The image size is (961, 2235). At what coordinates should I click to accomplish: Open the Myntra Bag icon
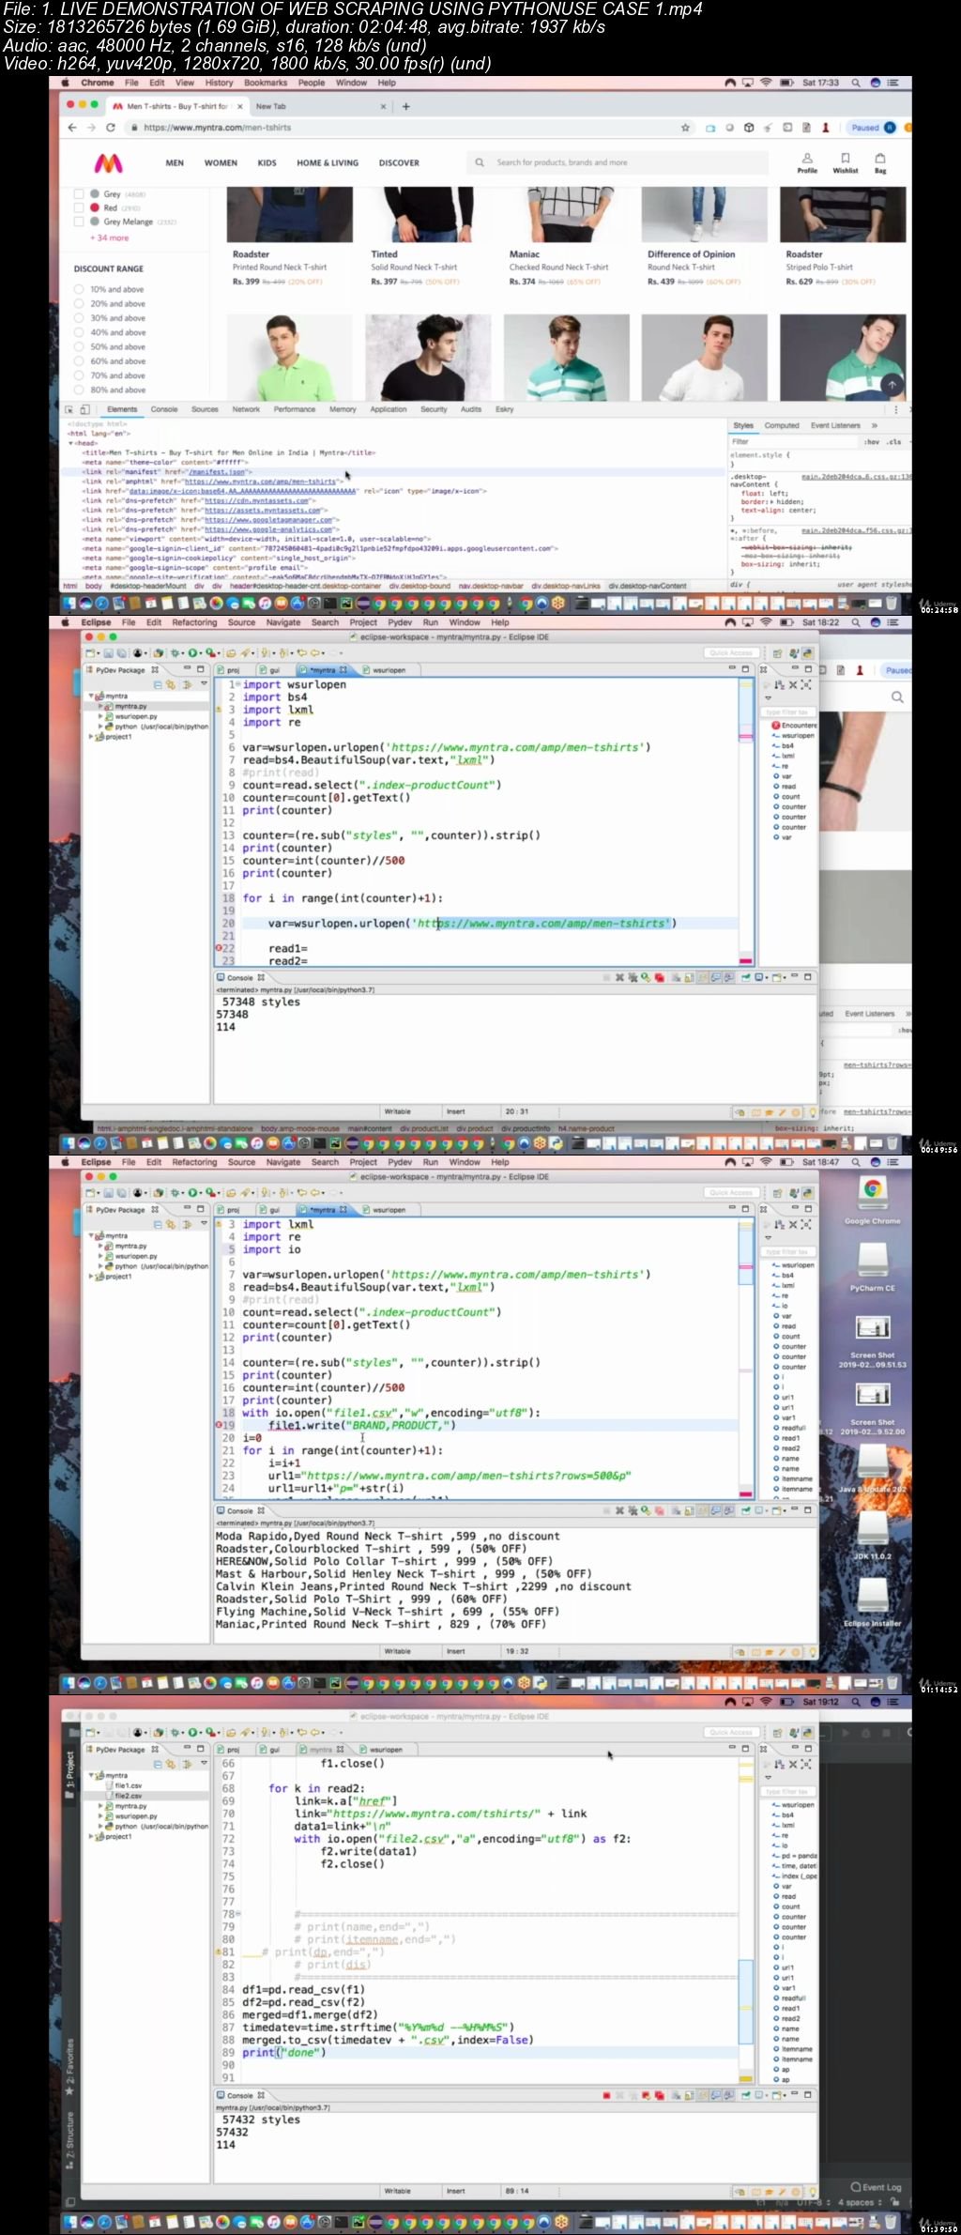880,162
